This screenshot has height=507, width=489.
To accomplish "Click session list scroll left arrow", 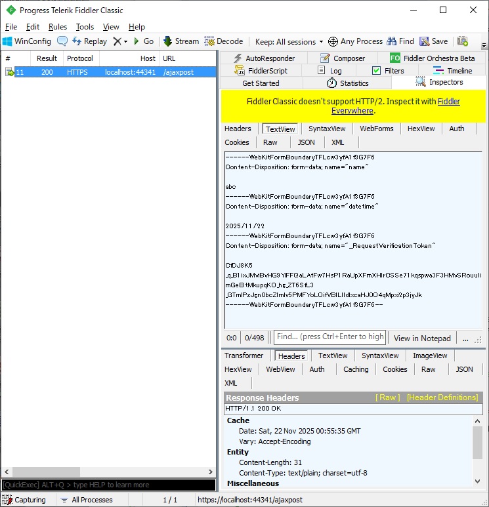I will point(7,472).
